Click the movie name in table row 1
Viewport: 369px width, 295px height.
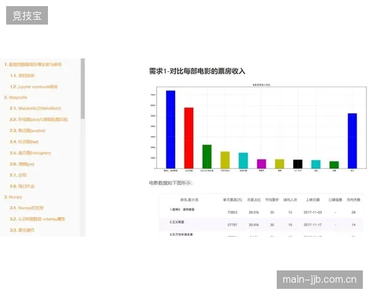(x=182, y=210)
